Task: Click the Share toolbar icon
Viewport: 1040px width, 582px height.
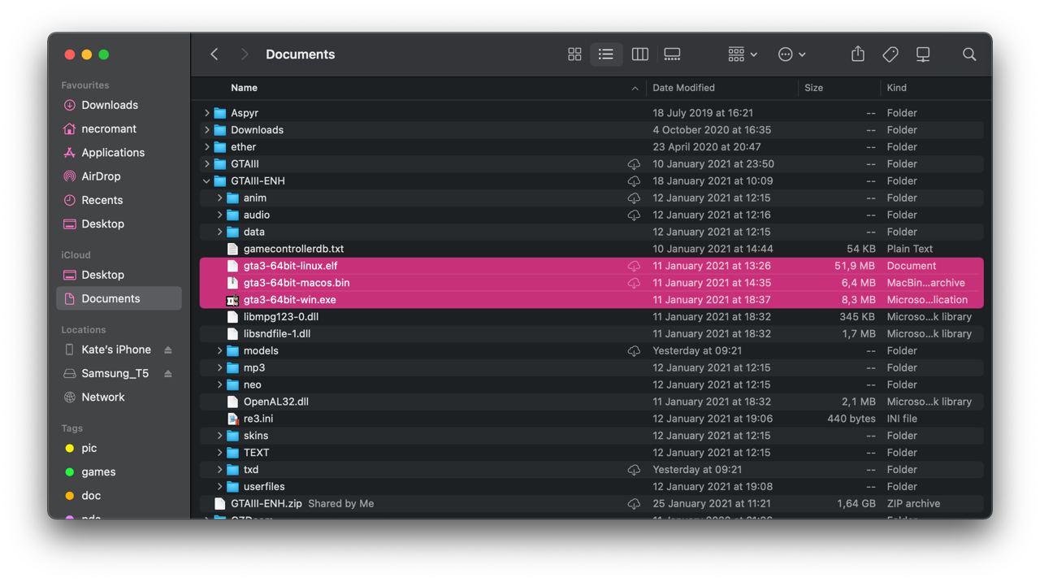Action: [x=858, y=54]
